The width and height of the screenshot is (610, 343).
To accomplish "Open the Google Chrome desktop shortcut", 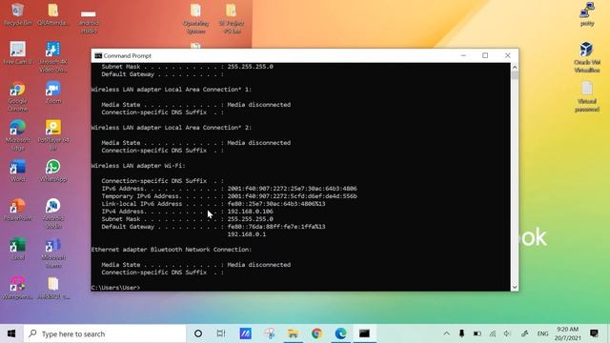I will point(17,96).
